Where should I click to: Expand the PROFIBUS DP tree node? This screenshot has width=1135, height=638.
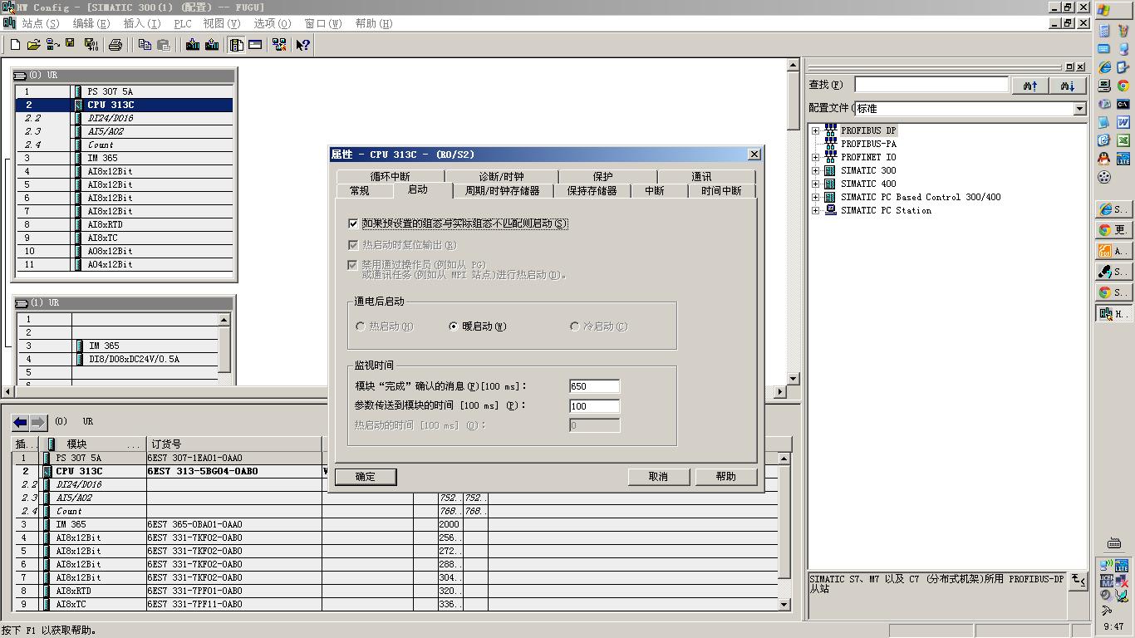click(x=815, y=130)
